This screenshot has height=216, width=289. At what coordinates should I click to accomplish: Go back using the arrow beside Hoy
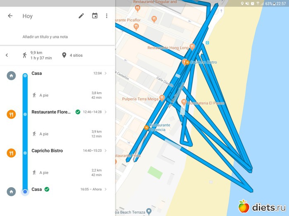coord(10,16)
